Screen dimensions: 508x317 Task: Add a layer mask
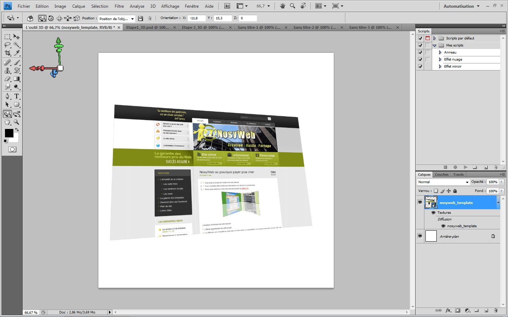click(458, 310)
